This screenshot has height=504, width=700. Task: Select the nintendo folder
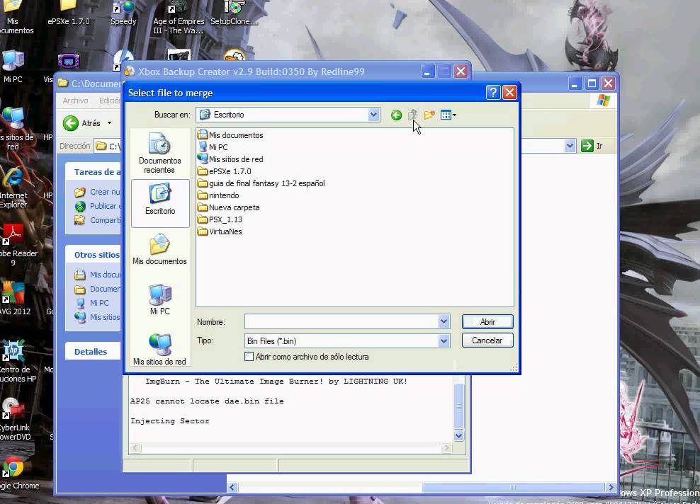[218, 195]
